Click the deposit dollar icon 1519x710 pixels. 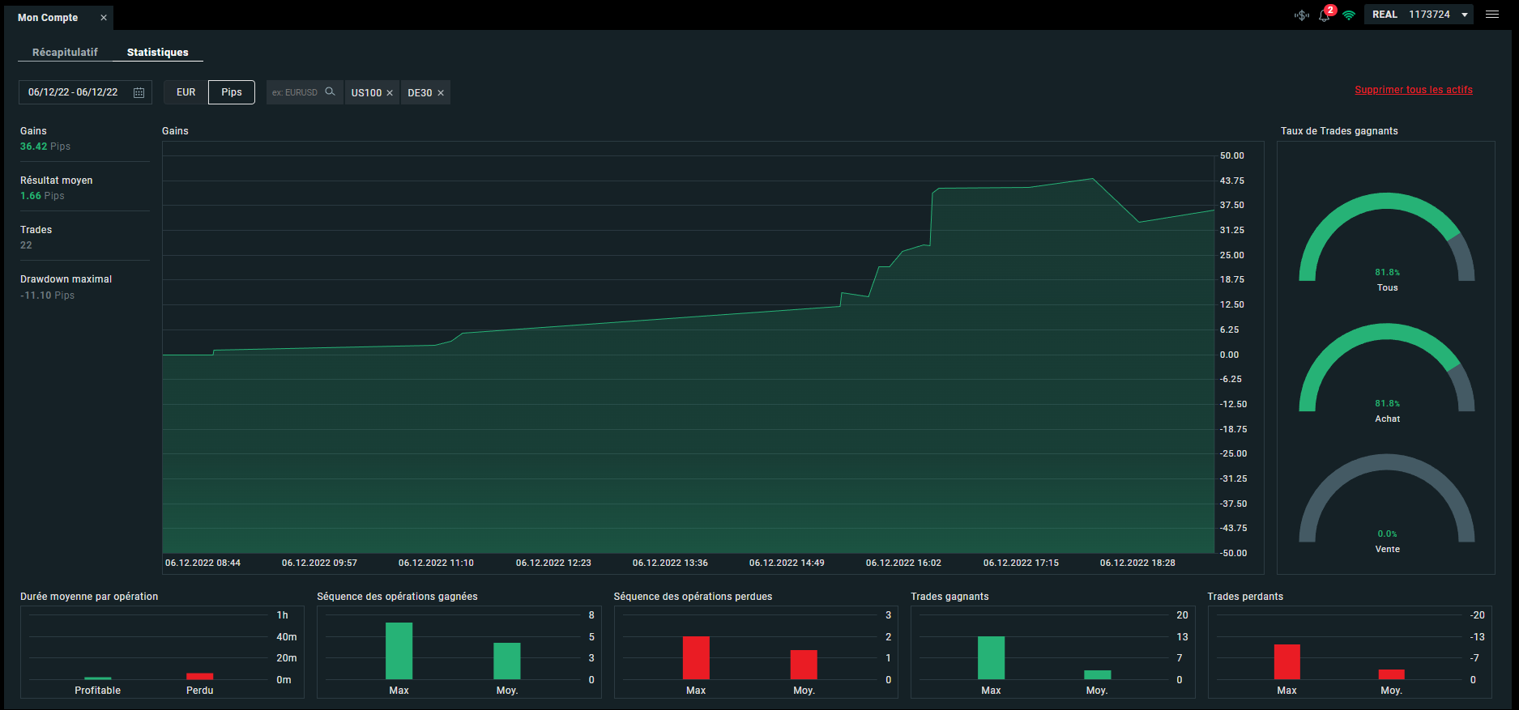coord(1301,15)
